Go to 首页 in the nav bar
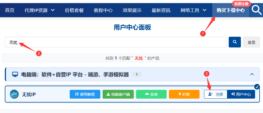Viewport: 263px width, 113px height. (10, 10)
